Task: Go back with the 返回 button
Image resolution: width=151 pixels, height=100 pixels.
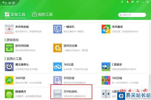Action: (9, 3)
